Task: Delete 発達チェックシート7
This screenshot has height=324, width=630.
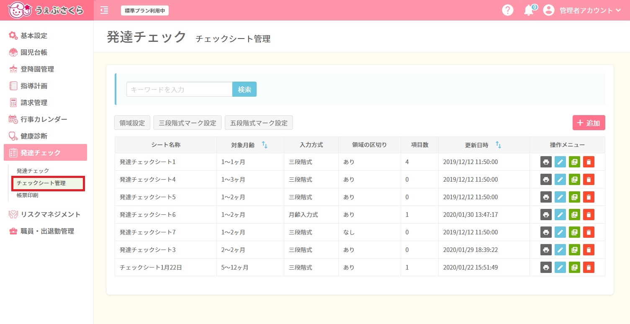Action: point(589,232)
